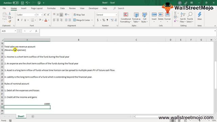This screenshot has height=122, width=217.
Task: Click the Comma Style icon
Action: (x=107, y=20)
